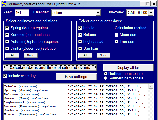Click None under equinoxes and solstices
Viewport: 158px width, 120px height.
30,55
